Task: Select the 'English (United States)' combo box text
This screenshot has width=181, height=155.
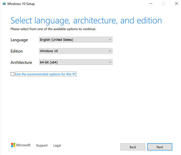Action: 57,39
